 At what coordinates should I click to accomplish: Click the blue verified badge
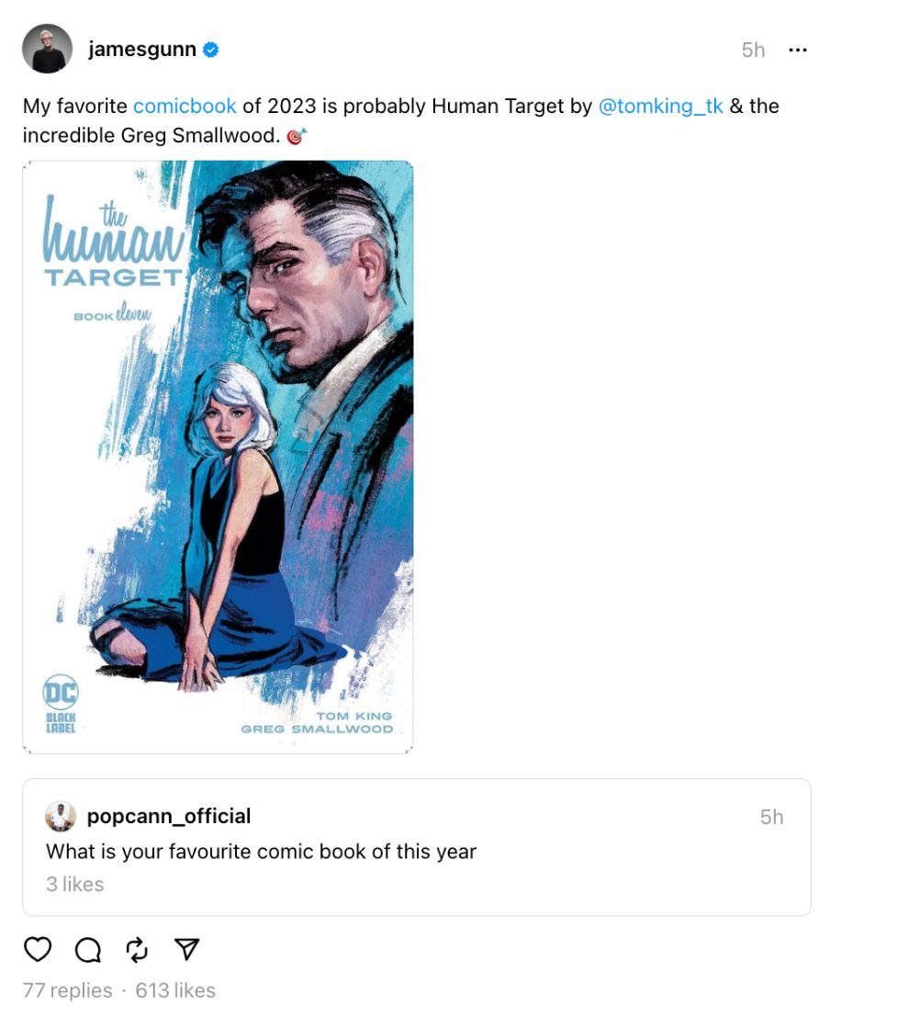click(x=211, y=50)
